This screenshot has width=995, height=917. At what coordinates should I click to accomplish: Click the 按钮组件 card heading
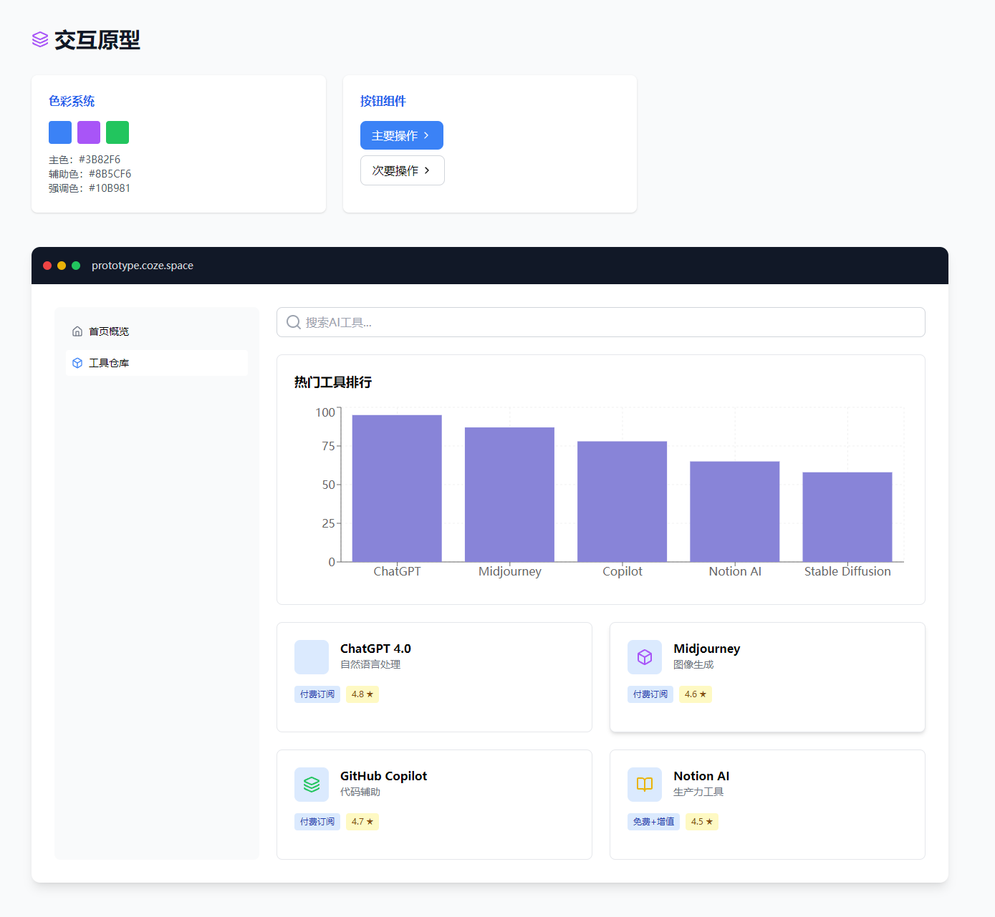pos(383,101)
